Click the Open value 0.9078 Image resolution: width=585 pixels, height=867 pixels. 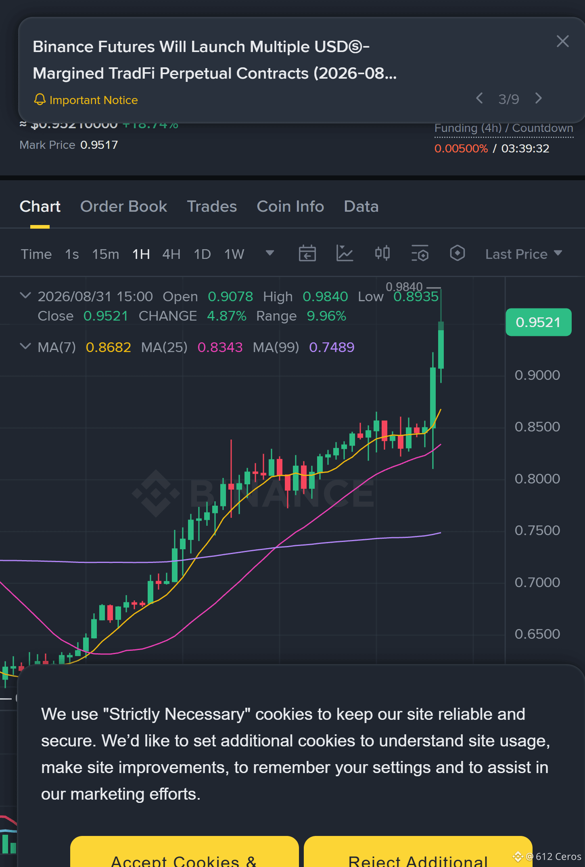point(230,296)
